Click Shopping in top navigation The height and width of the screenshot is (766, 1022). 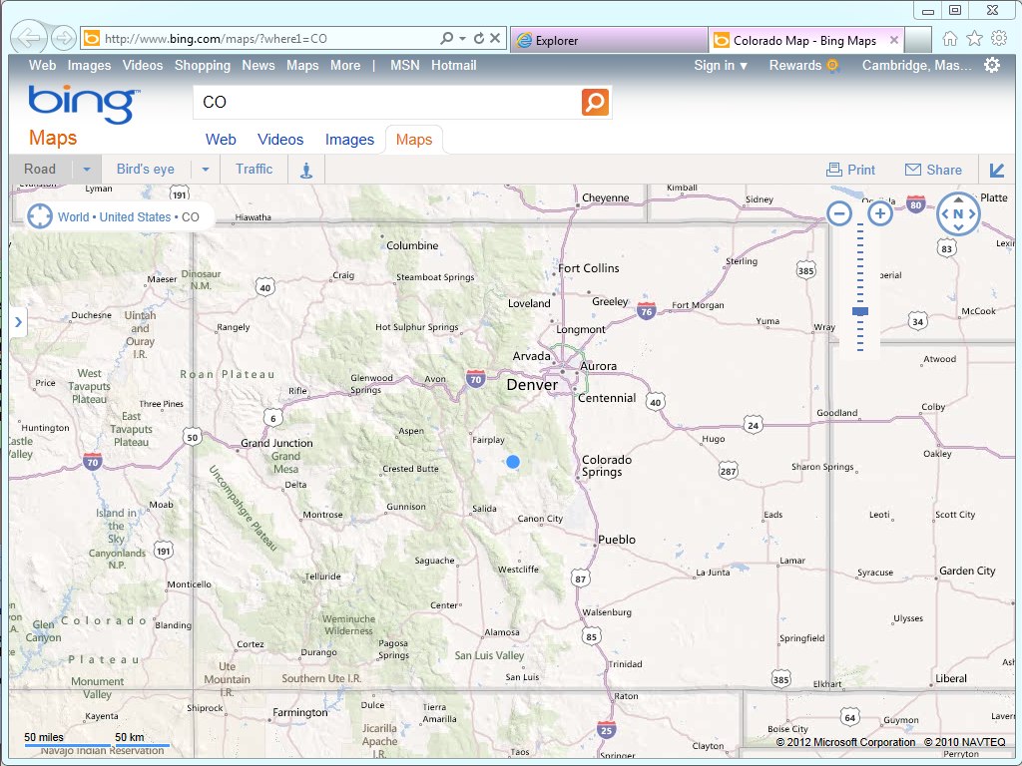202,65
